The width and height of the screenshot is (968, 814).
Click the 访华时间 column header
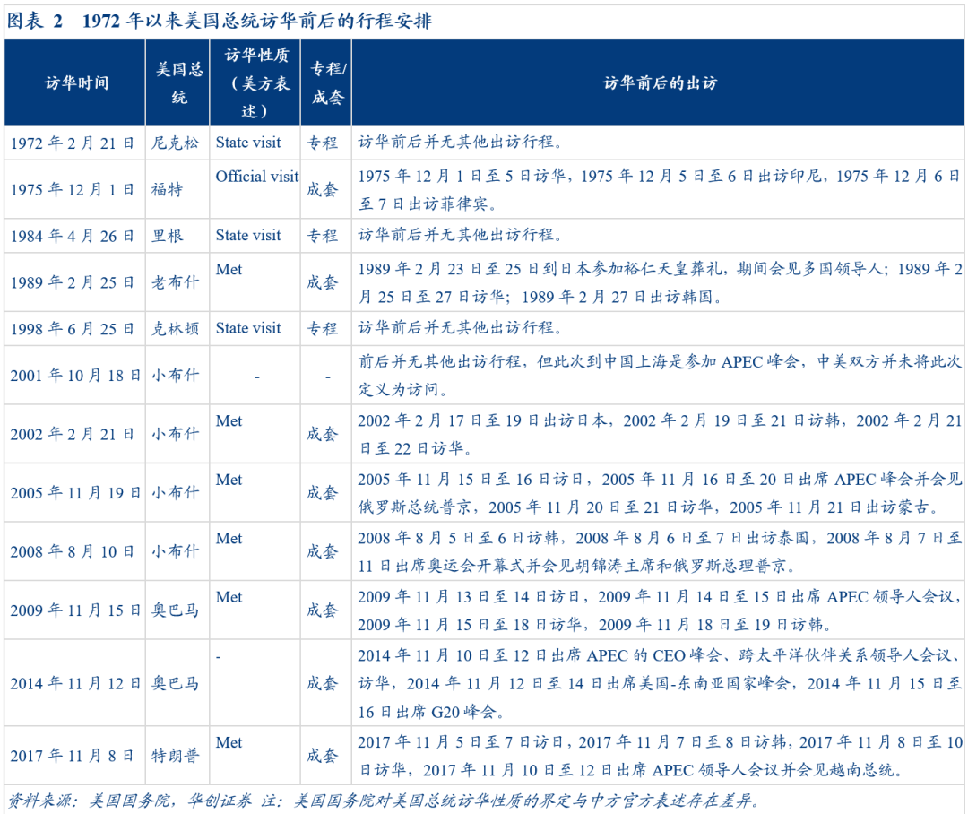pyautogui.click(x=74, y=82)
